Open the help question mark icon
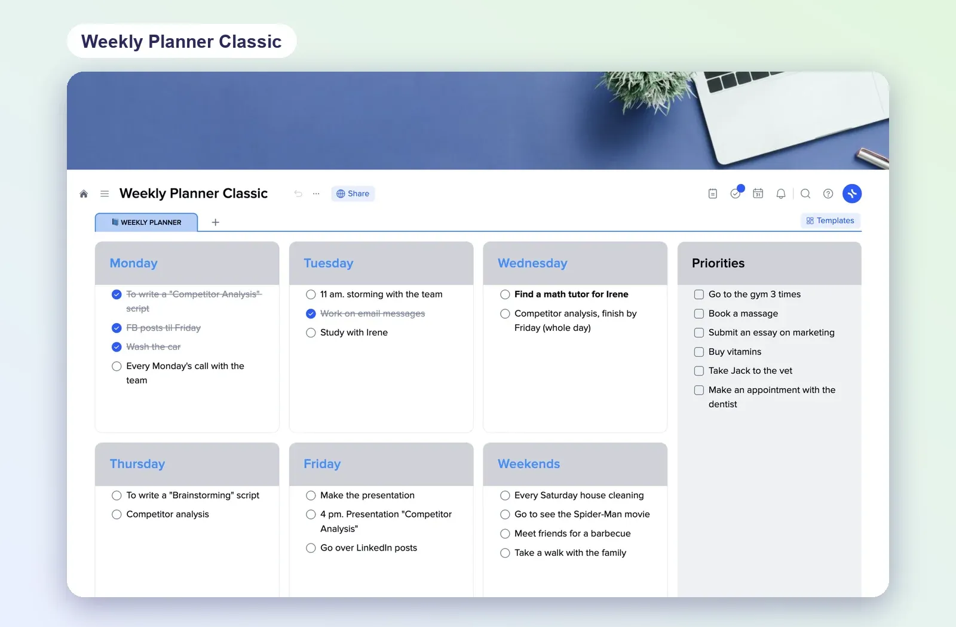The image size is (956, 627). (828, 193)
